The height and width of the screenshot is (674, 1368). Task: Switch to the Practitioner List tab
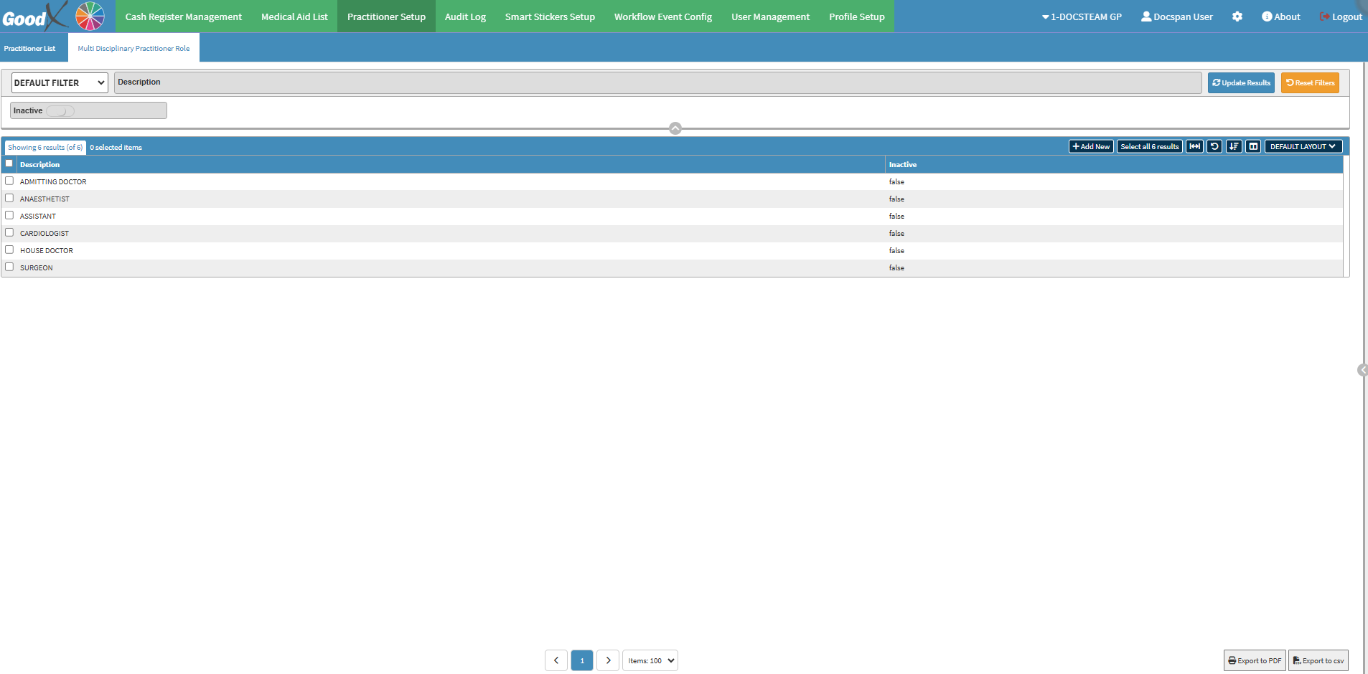(x=29, y=48)
